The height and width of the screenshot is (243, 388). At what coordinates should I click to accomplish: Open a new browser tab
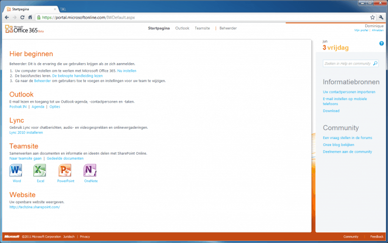63,9
